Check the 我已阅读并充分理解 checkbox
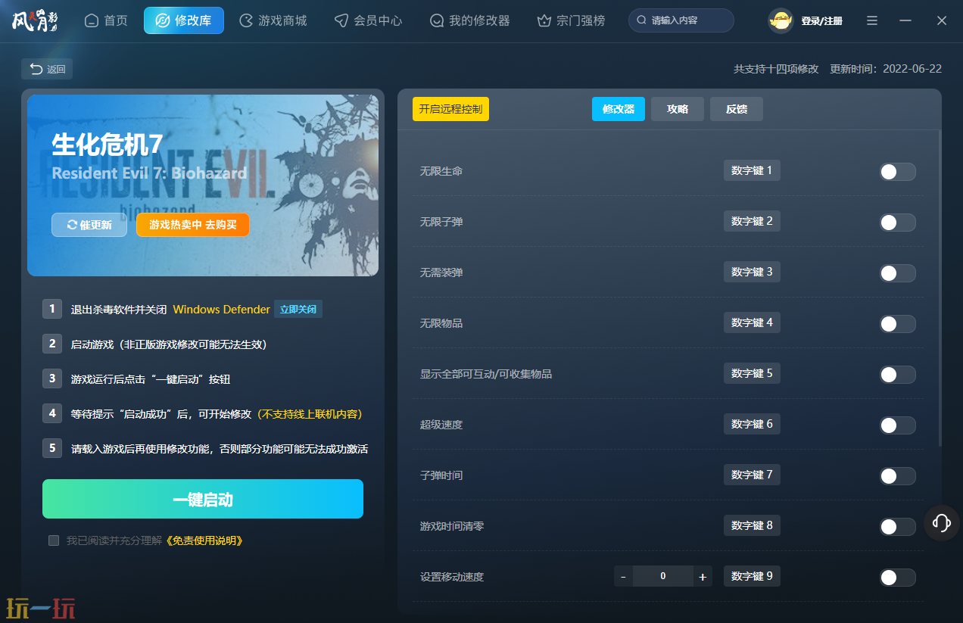 pos(54,540)
